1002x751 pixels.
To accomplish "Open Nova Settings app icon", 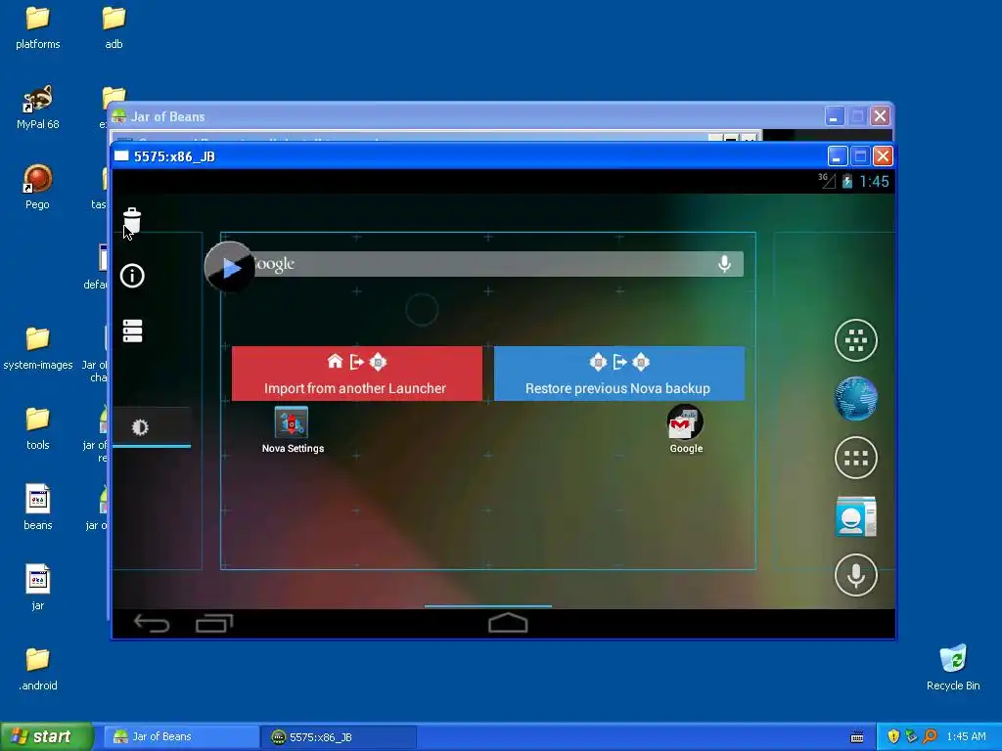I will 292,430.
